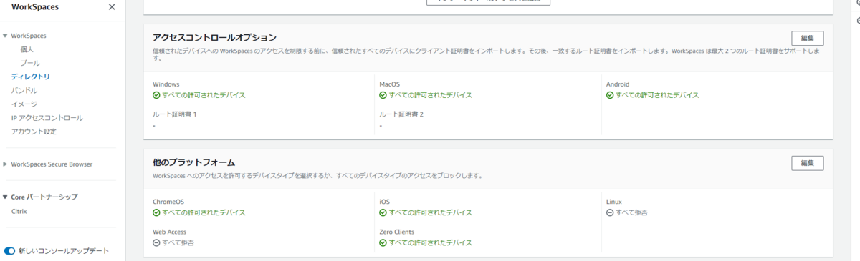This screenshot has height=261, width=860.
Task: Click the Windows status text すべての許可されたデバイス
Action: point(204,95)
